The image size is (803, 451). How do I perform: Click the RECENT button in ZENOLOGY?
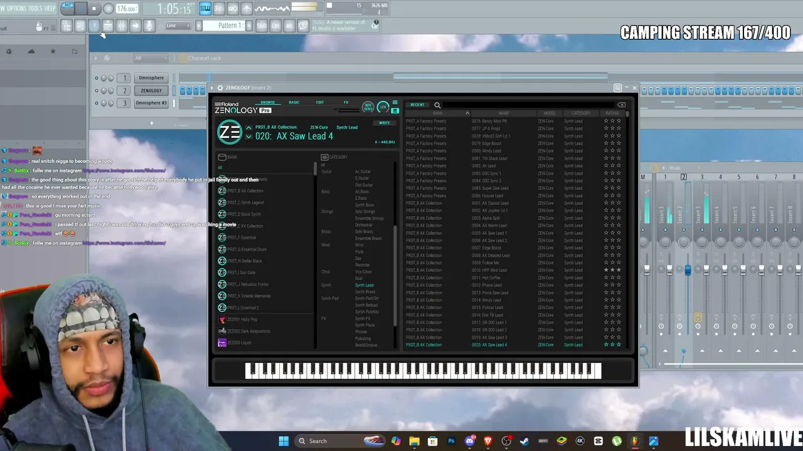point(417,105)
